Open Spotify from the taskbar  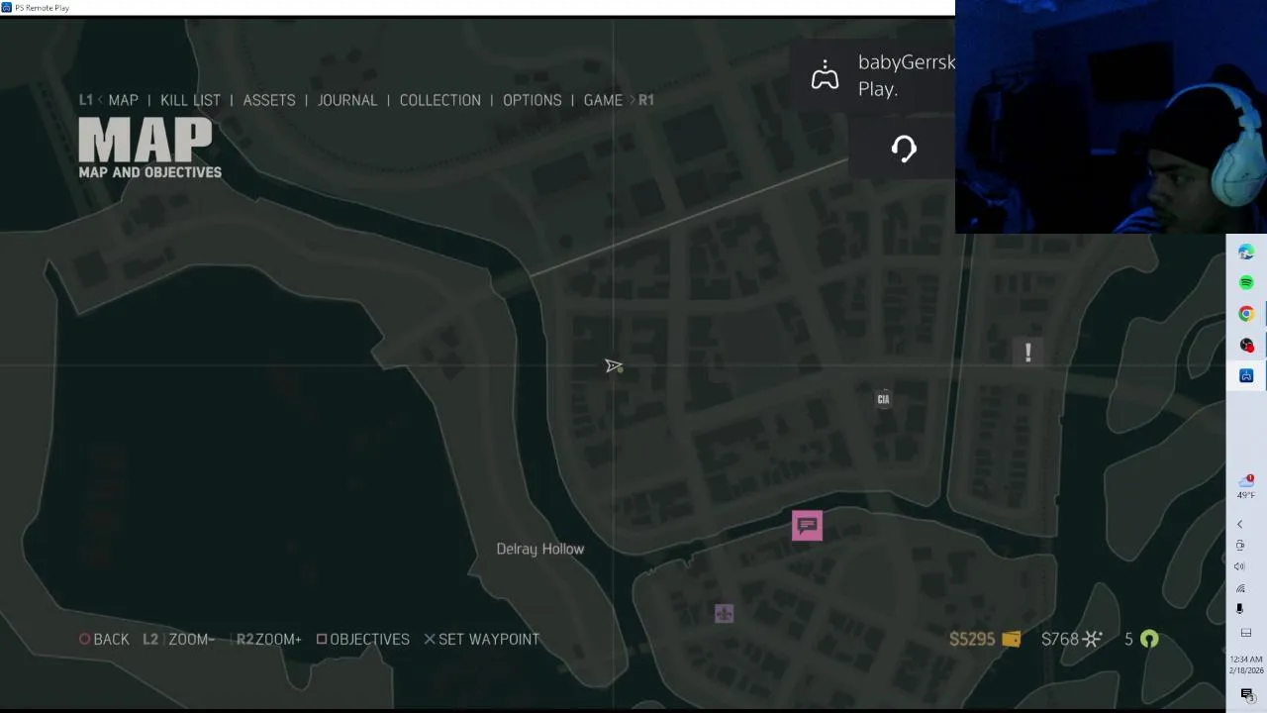click(1246, 283)
